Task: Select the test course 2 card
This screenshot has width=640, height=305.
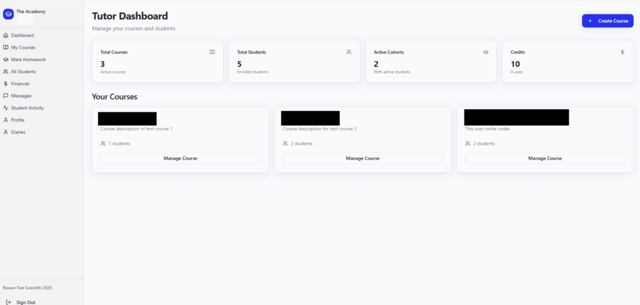Action: [x=362, y=134]
